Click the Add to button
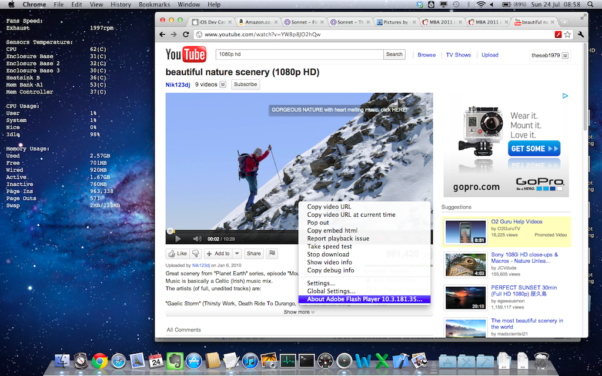 [219, 253]
